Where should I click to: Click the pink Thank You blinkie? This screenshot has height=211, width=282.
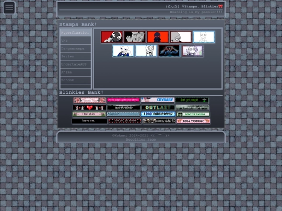(x=90, y=100)
